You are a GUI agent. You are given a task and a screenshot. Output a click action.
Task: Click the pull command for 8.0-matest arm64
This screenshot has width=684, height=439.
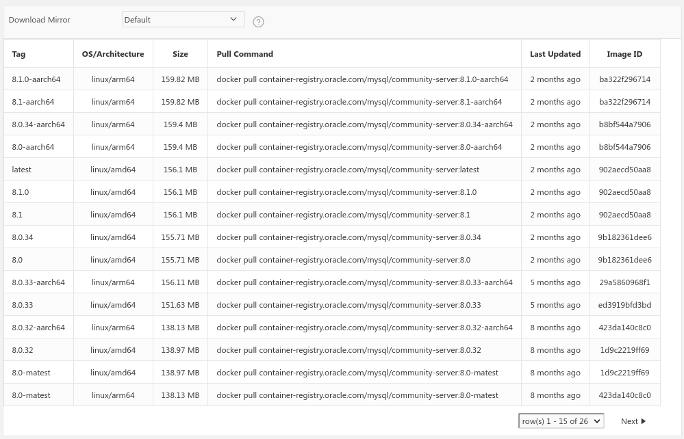pyautogui.click(x=357, y=395)
